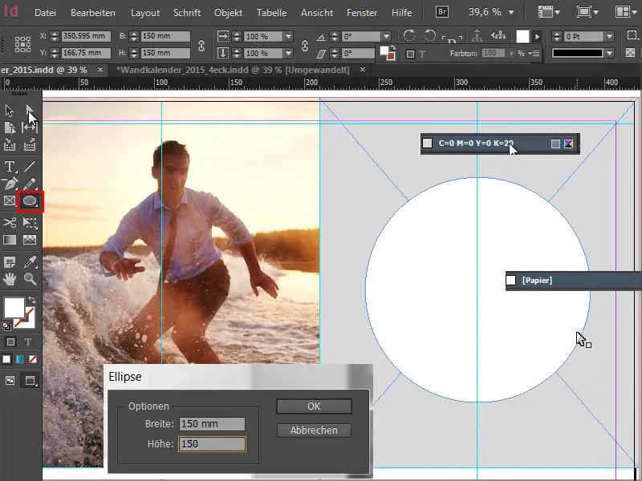Apply color button in toolbox
The image size is (642, 481).
[x=6, y=359]
